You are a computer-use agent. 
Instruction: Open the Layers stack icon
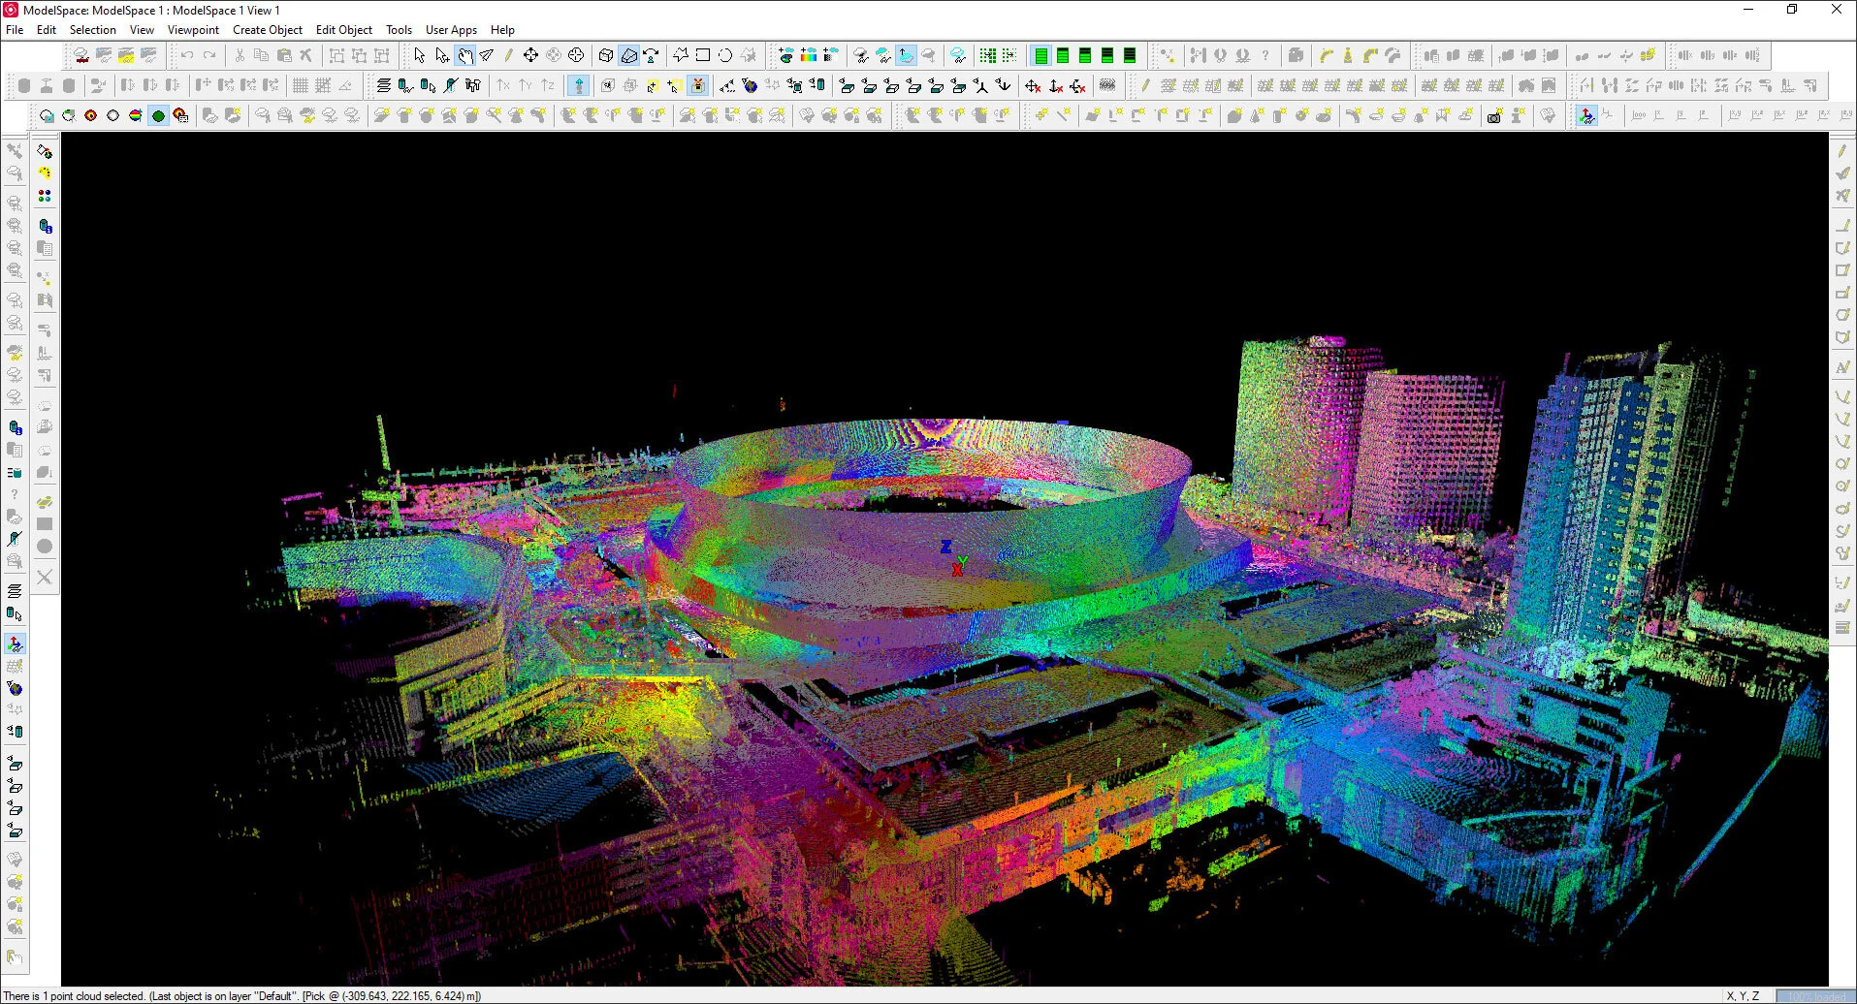coord(384,85)
